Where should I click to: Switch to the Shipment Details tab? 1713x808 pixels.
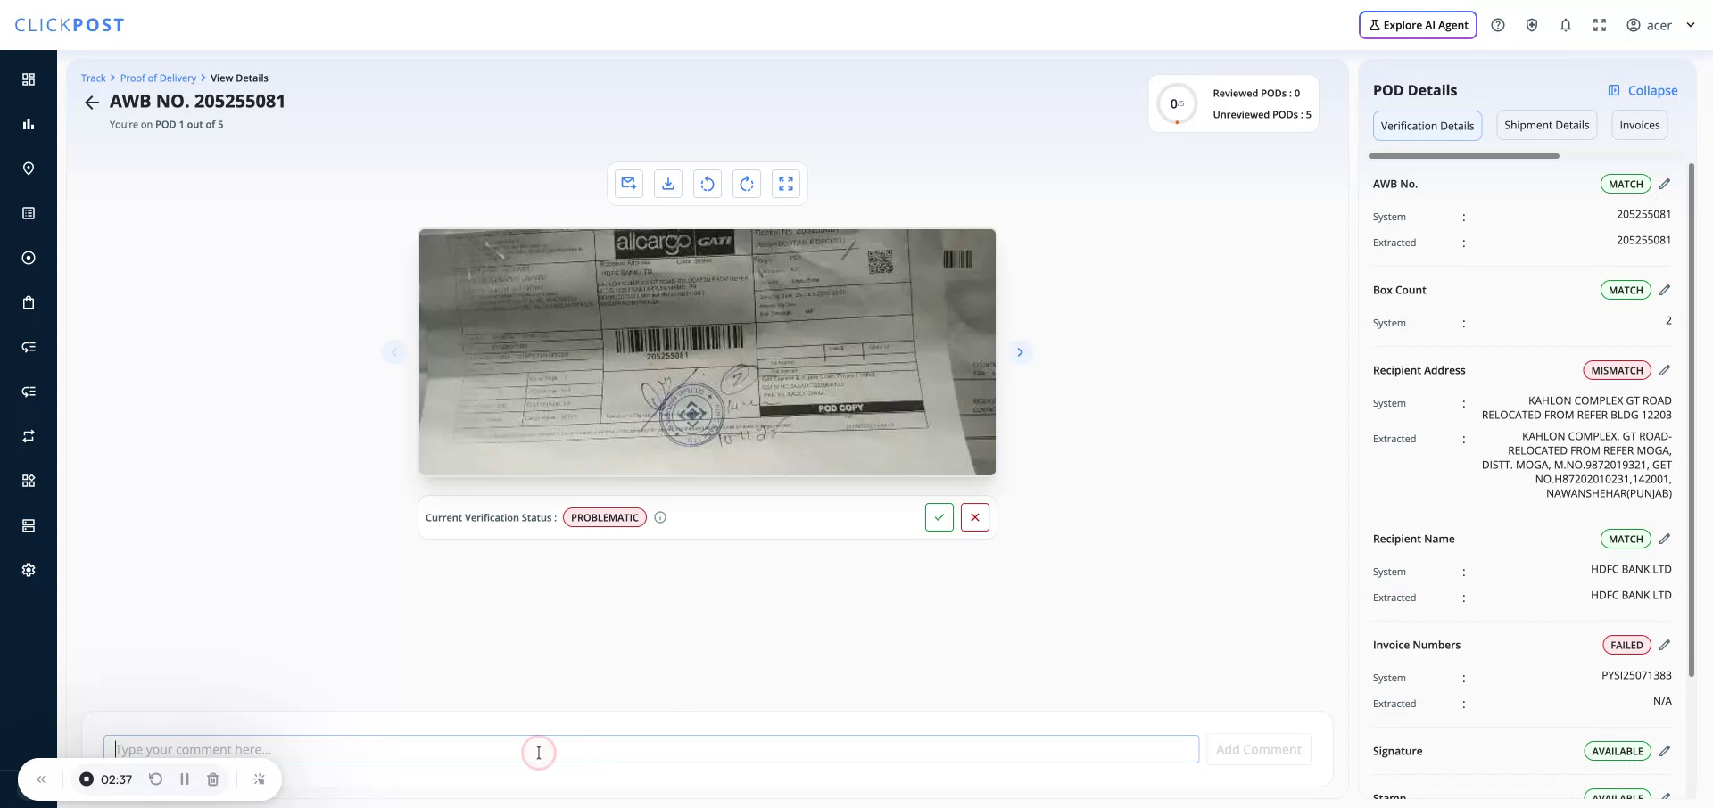(1546, 125)
